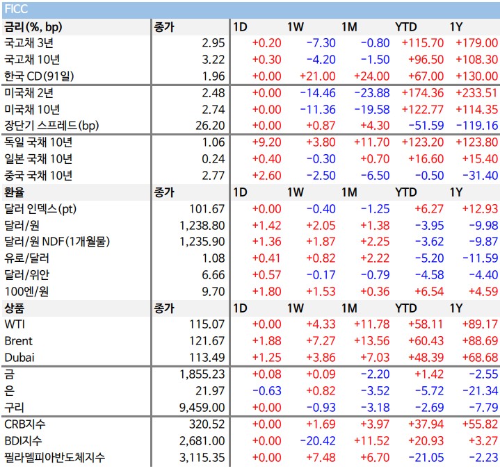Viewport: 500px width, 473px height.
Task: Select the +9.20 German bond 1D change
Action: [266, 142]
